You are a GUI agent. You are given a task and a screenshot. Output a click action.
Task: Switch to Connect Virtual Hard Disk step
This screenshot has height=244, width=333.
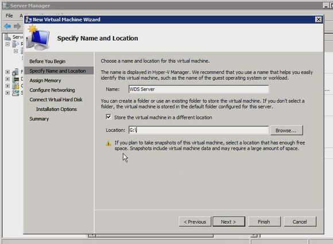pyautogui.click(x=56, y=100)
